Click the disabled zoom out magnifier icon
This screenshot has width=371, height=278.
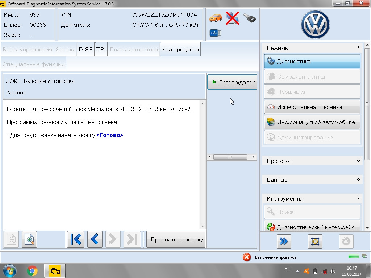pos(11,239)
